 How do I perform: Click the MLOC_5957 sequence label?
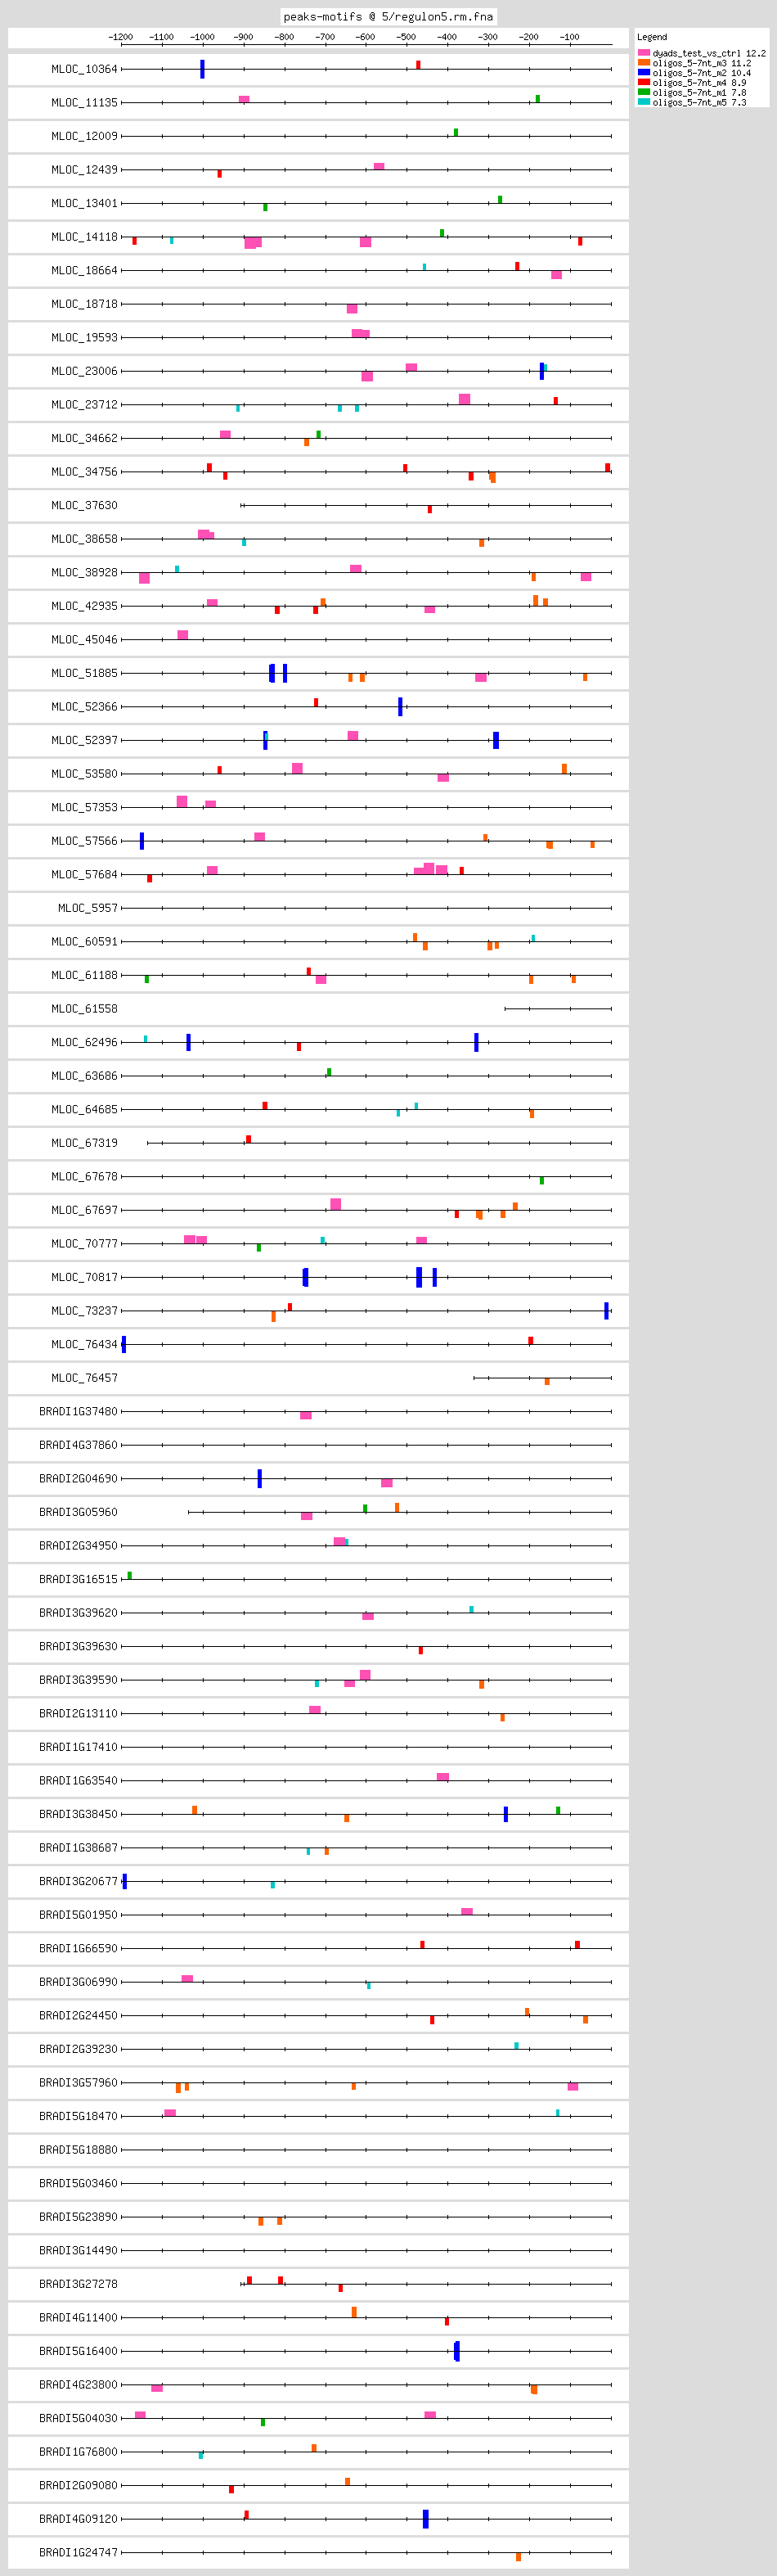(x=88, y=908)
